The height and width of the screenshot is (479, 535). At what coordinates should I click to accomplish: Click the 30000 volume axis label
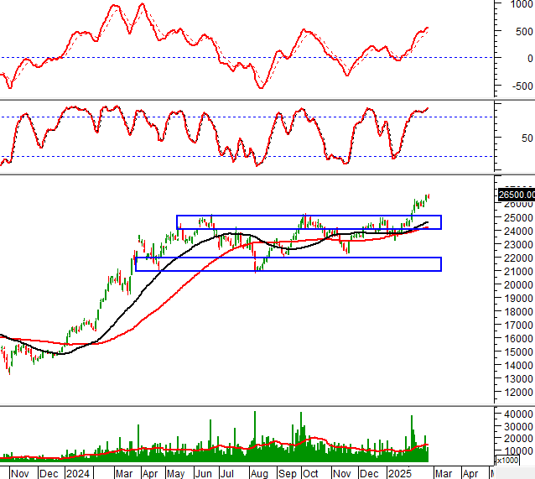tap(518, 427)
